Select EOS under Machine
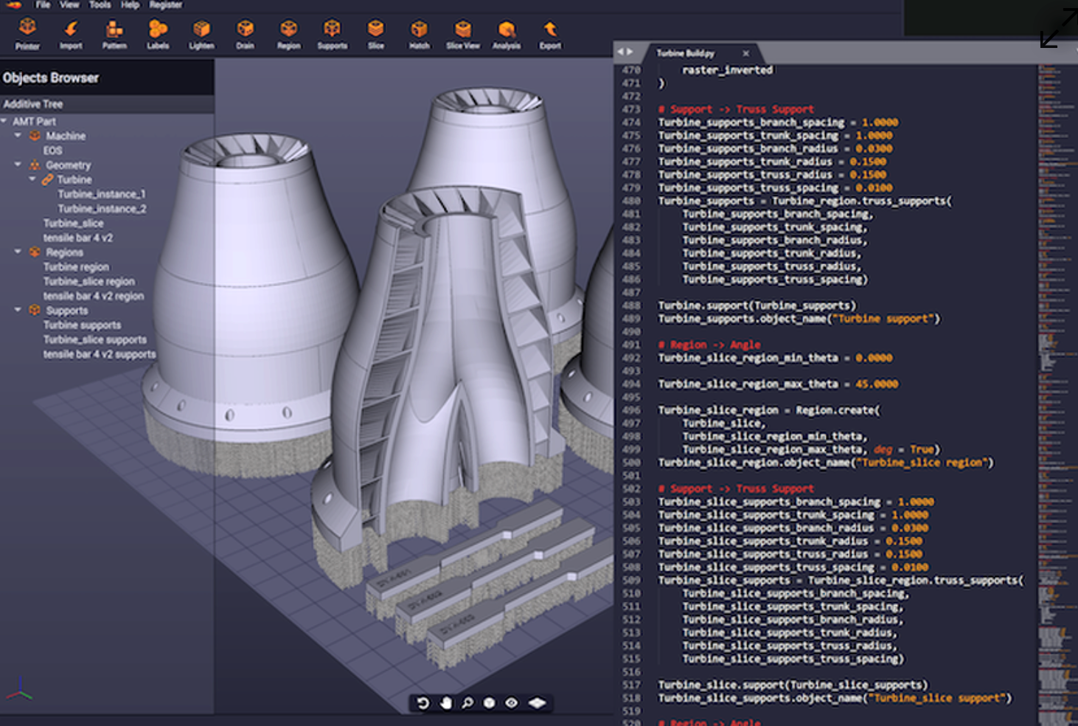Viewport: 1078px width, 726px height. pos(52,151)
